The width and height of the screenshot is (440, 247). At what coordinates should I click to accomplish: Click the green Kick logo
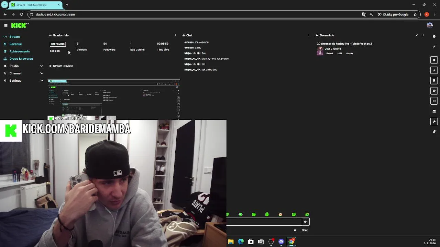coord(20,25)
